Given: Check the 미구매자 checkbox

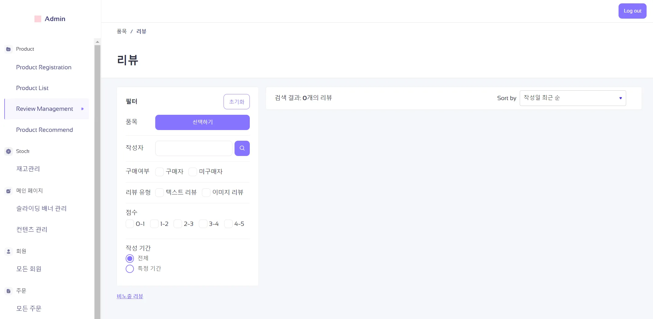Looking at the screenshot, I should tap(193, 172).
